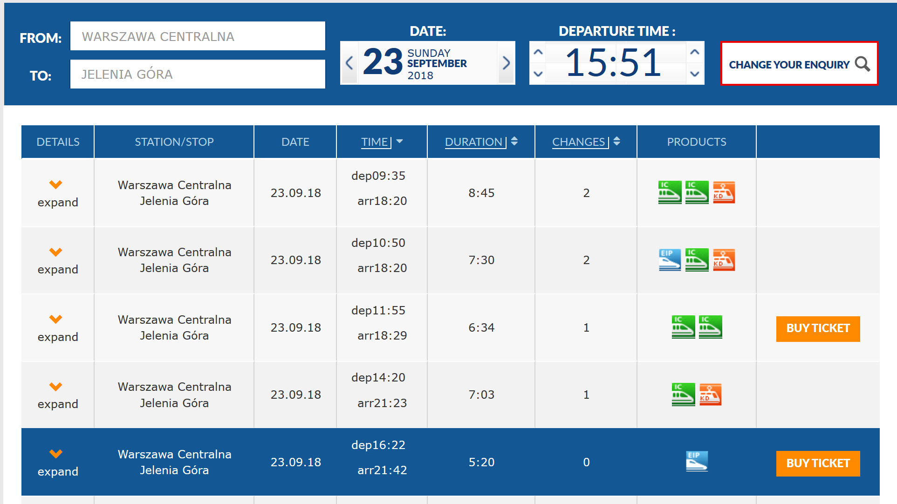Go to next date with right arrow
This screenshot has width=897, height=504.
point(506,63)
